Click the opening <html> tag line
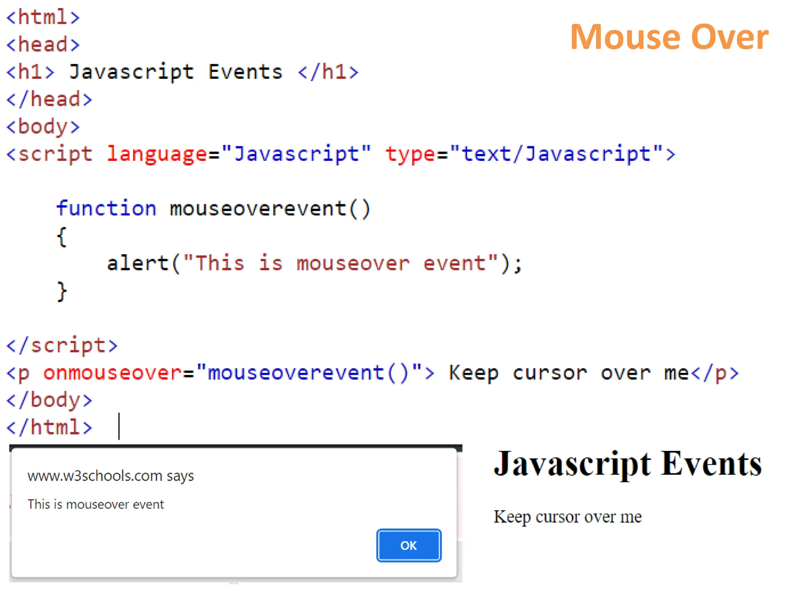Screen dimensions: 788x591 tap(43, 17)
